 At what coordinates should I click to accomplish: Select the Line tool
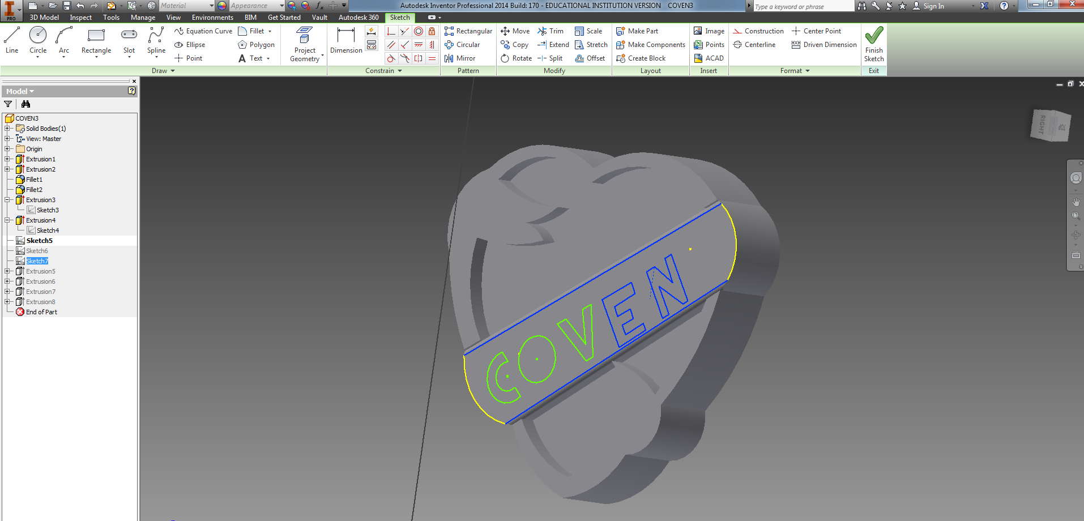12,40
